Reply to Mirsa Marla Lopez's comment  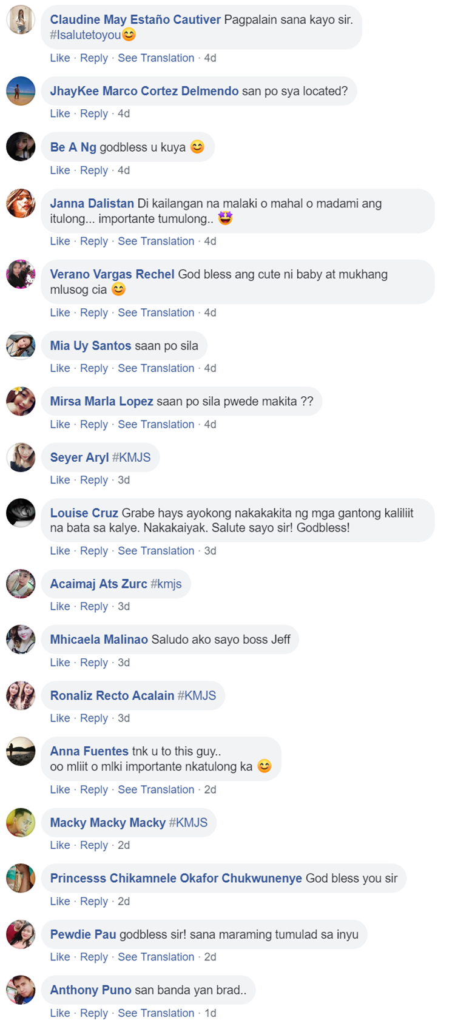click(x=94, y=425)
